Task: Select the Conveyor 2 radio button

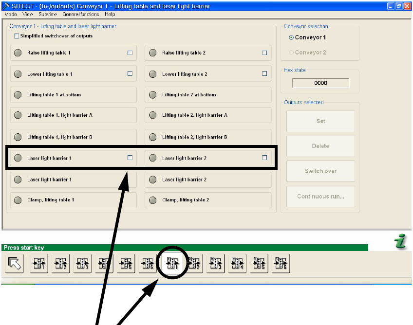Action: (291, 53)
